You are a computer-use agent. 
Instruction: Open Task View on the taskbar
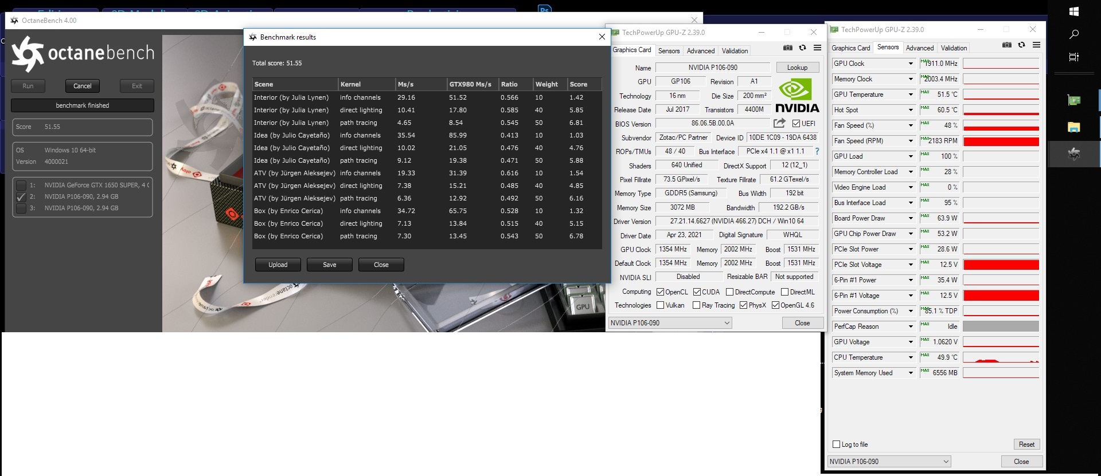1074,57
